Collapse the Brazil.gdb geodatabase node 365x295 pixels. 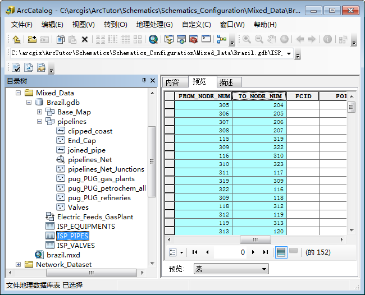29,103
